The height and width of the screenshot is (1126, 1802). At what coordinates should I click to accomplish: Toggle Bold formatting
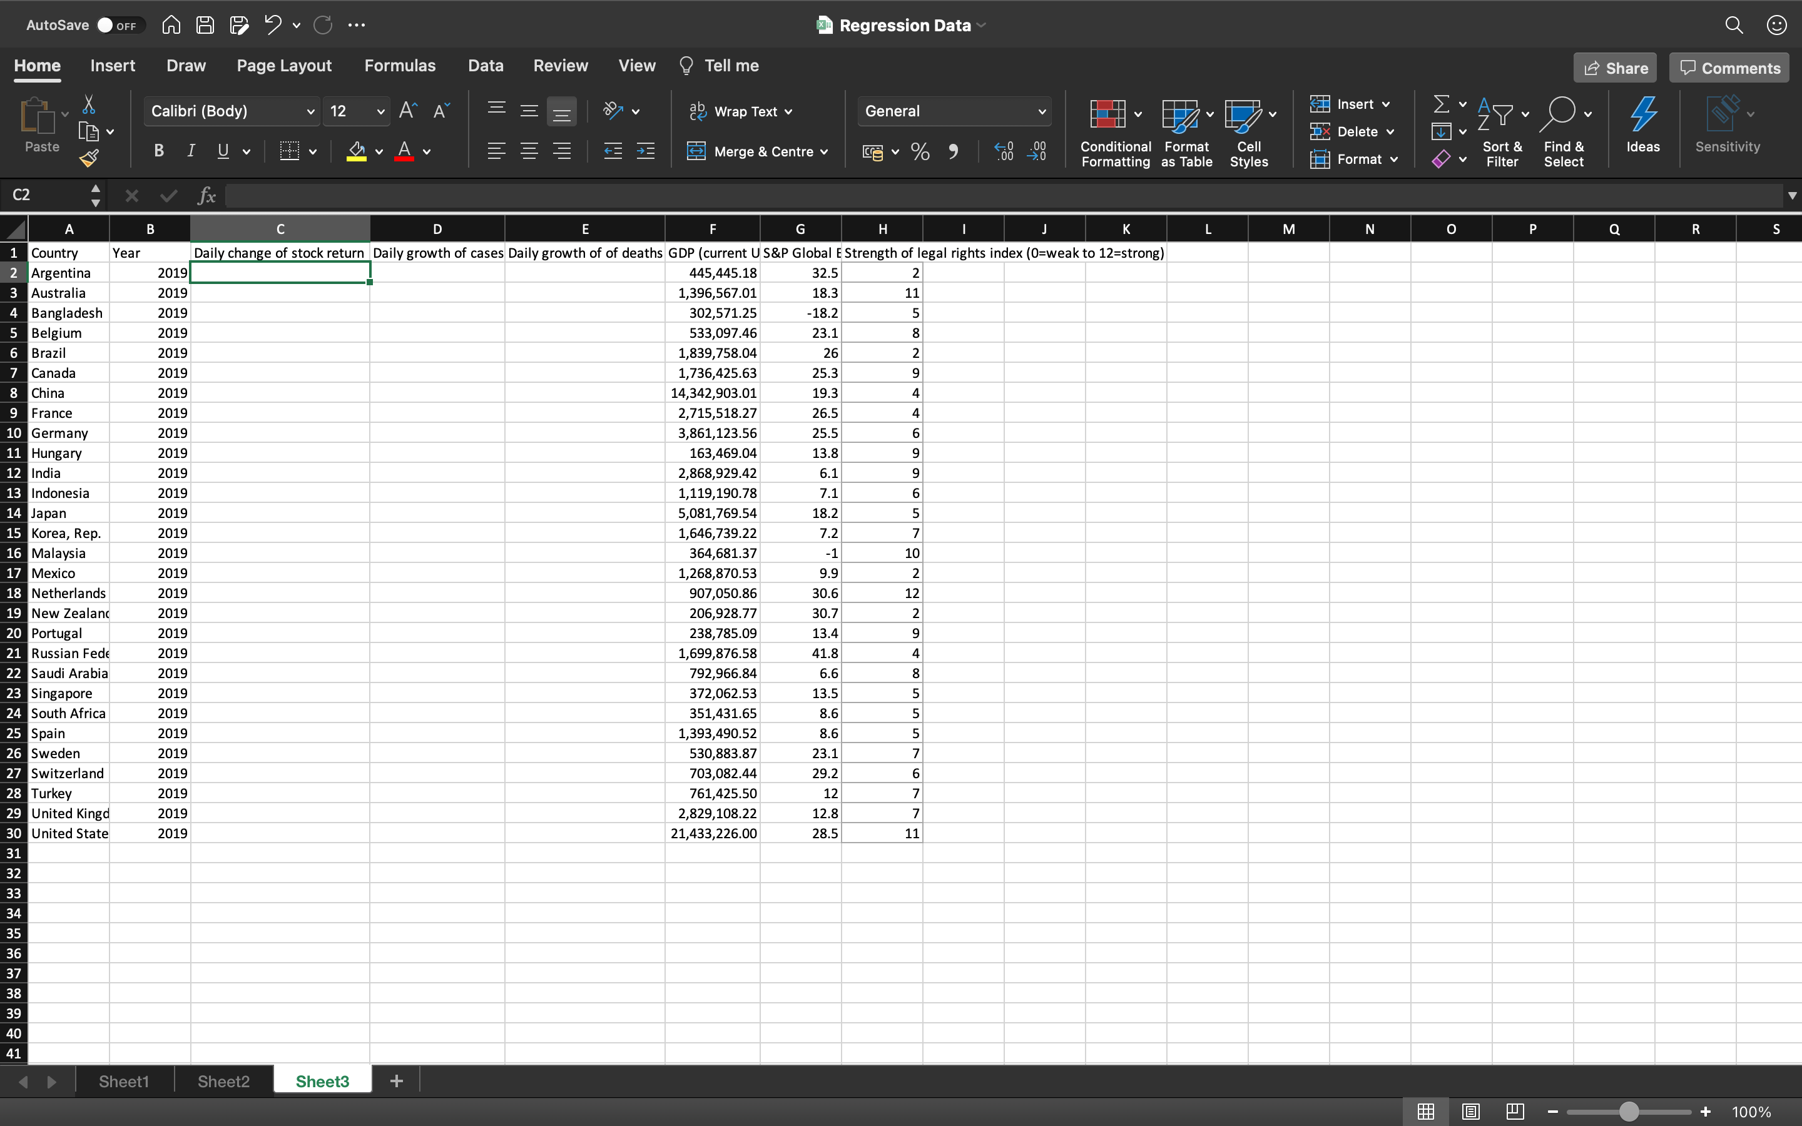pos(158,151)
